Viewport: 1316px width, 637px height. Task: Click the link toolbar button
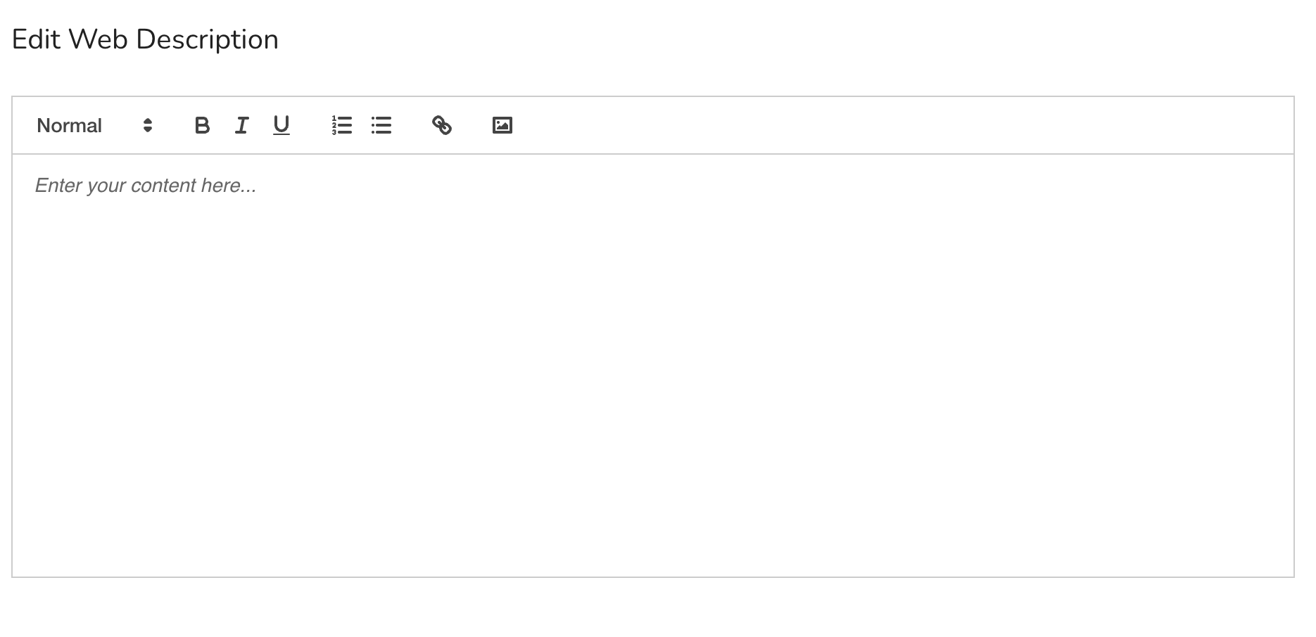pyautogui.click(x=441, y=125)
